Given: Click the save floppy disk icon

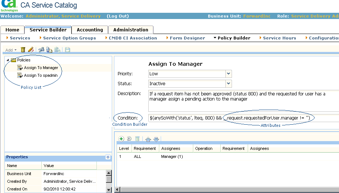Looking at the screenshot, I should 68,50.
